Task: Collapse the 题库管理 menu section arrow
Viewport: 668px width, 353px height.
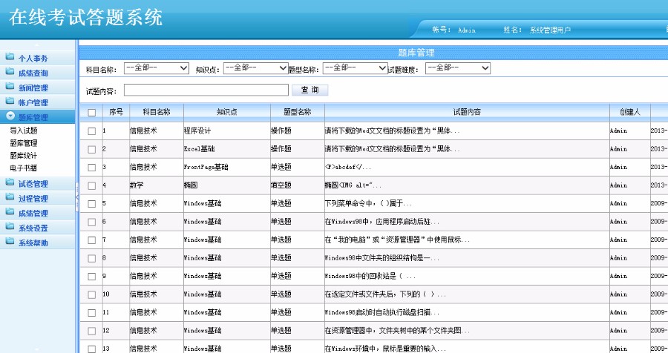Action: point(10,116)
